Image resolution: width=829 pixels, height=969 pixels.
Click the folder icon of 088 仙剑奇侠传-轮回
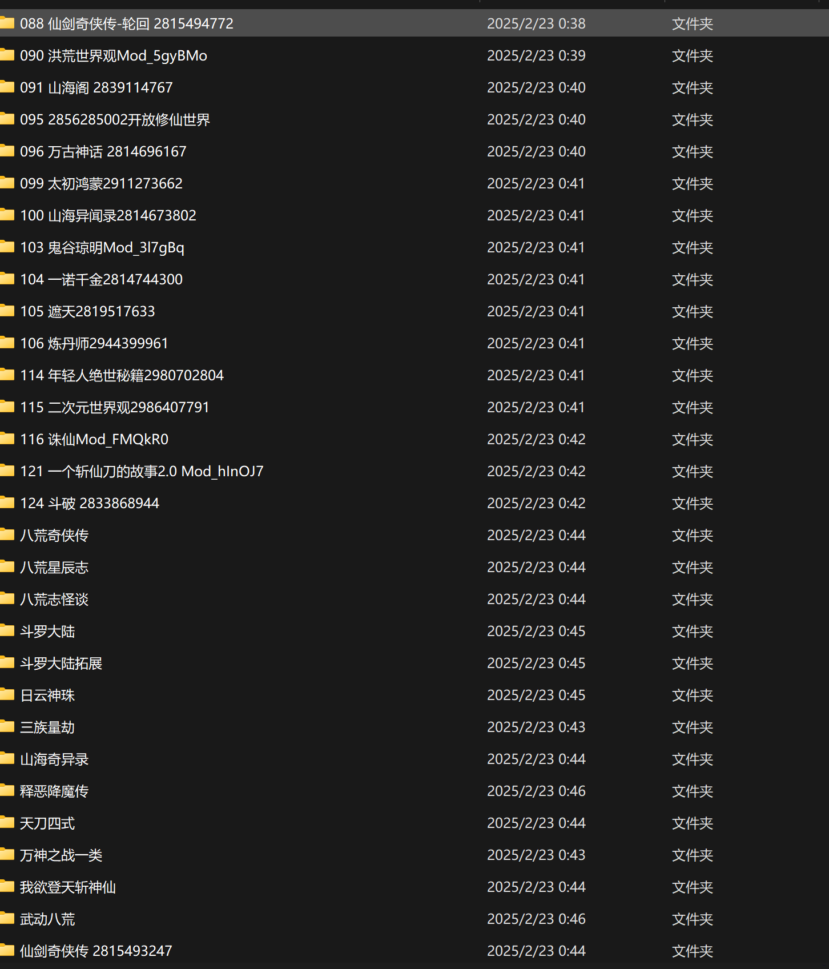(7, 23)
